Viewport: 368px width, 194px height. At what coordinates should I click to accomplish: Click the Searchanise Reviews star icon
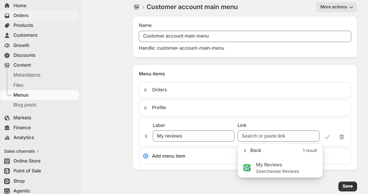247,168
